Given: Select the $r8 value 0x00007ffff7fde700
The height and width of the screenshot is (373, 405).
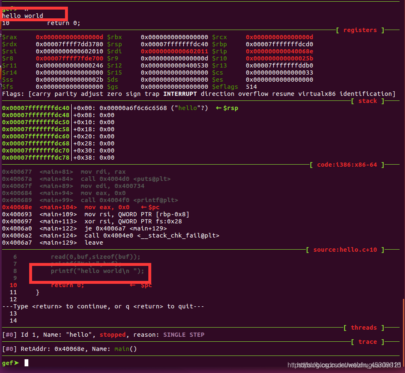Looking at the screenshot, I should click(70, 58).
